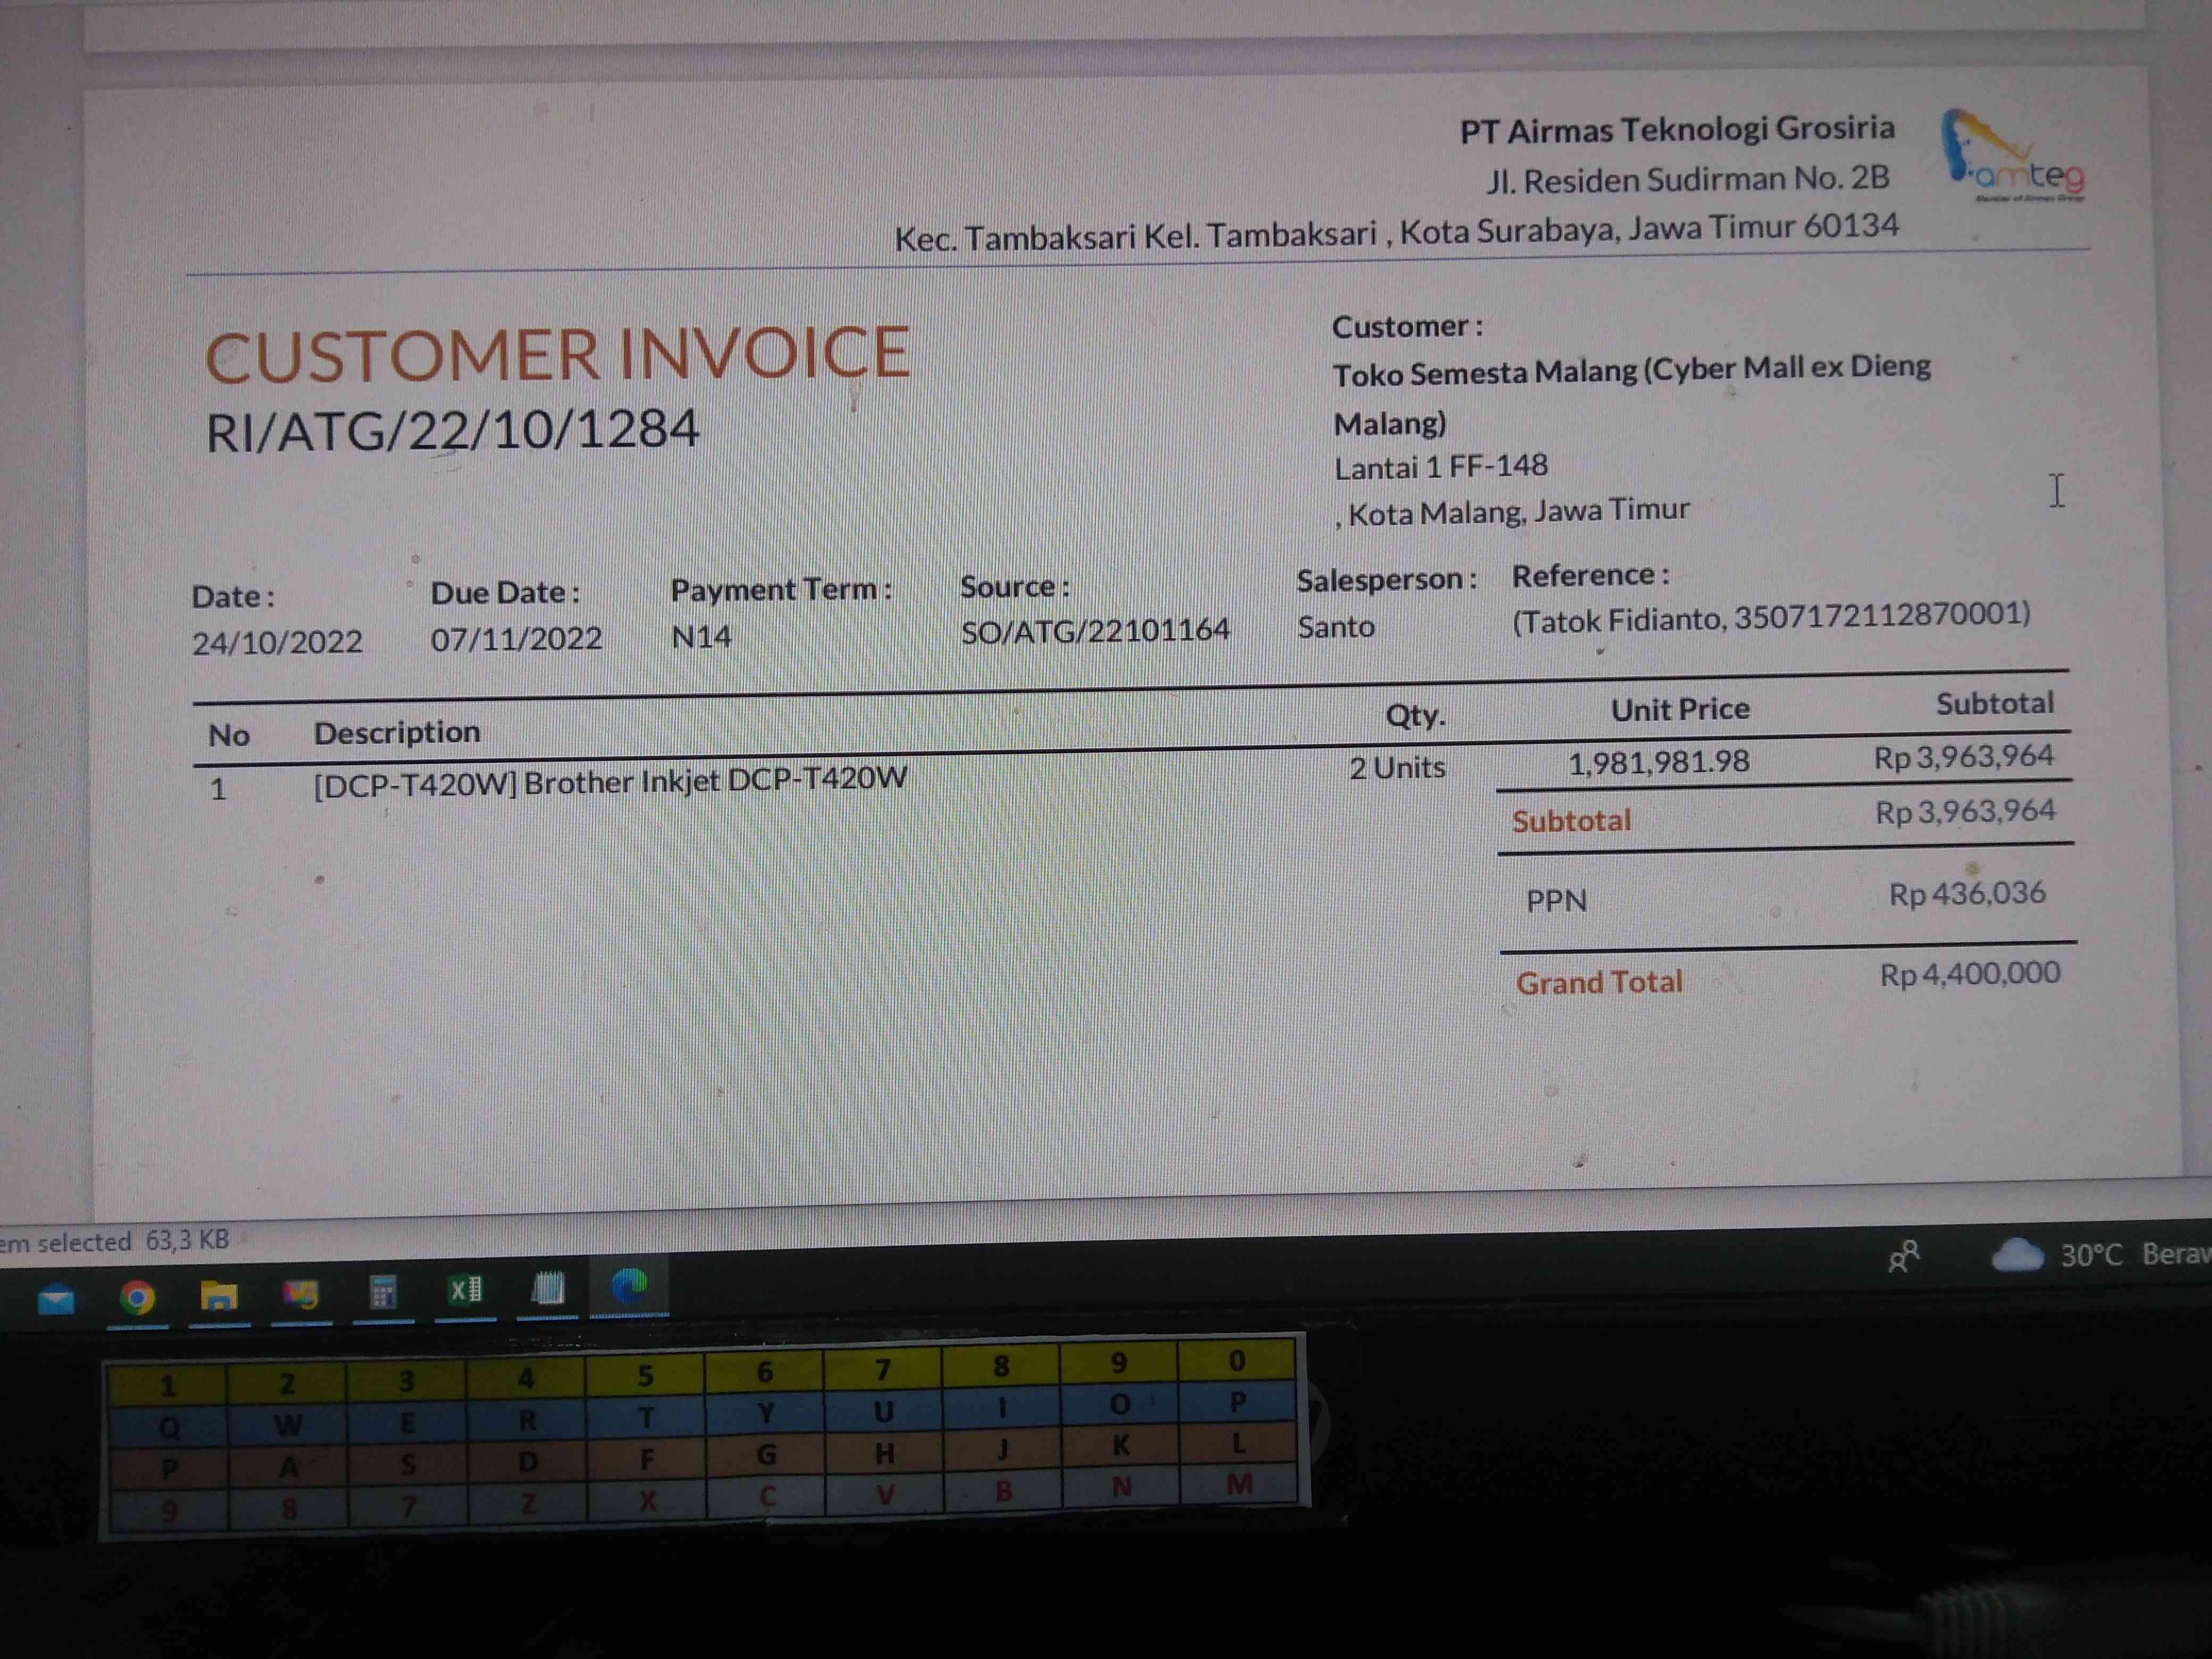Click the item Brother Inkjet DCP-T420W description
The height and width of the screenshot is (1659, 2212).
(x=610, y=781)
